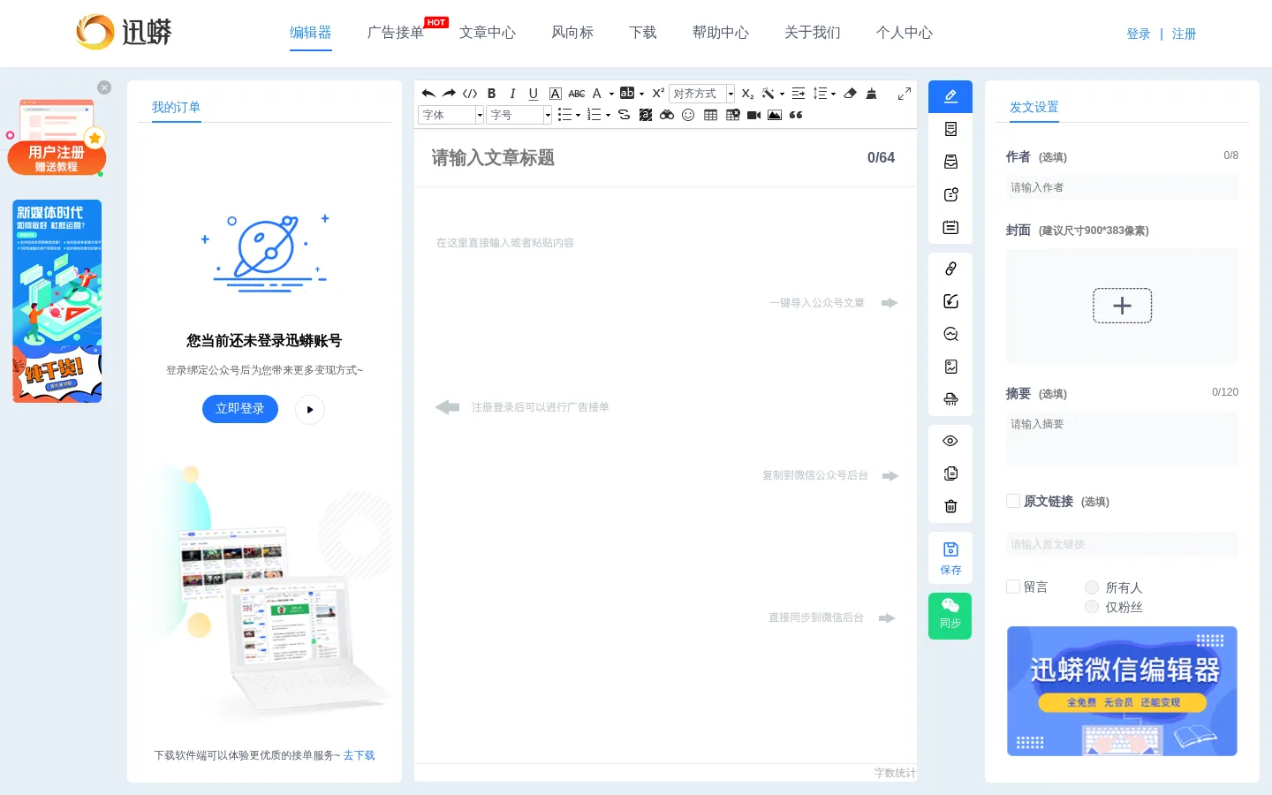Toggle italic formatting
The image size is (1272, 795).
[512, 94]
